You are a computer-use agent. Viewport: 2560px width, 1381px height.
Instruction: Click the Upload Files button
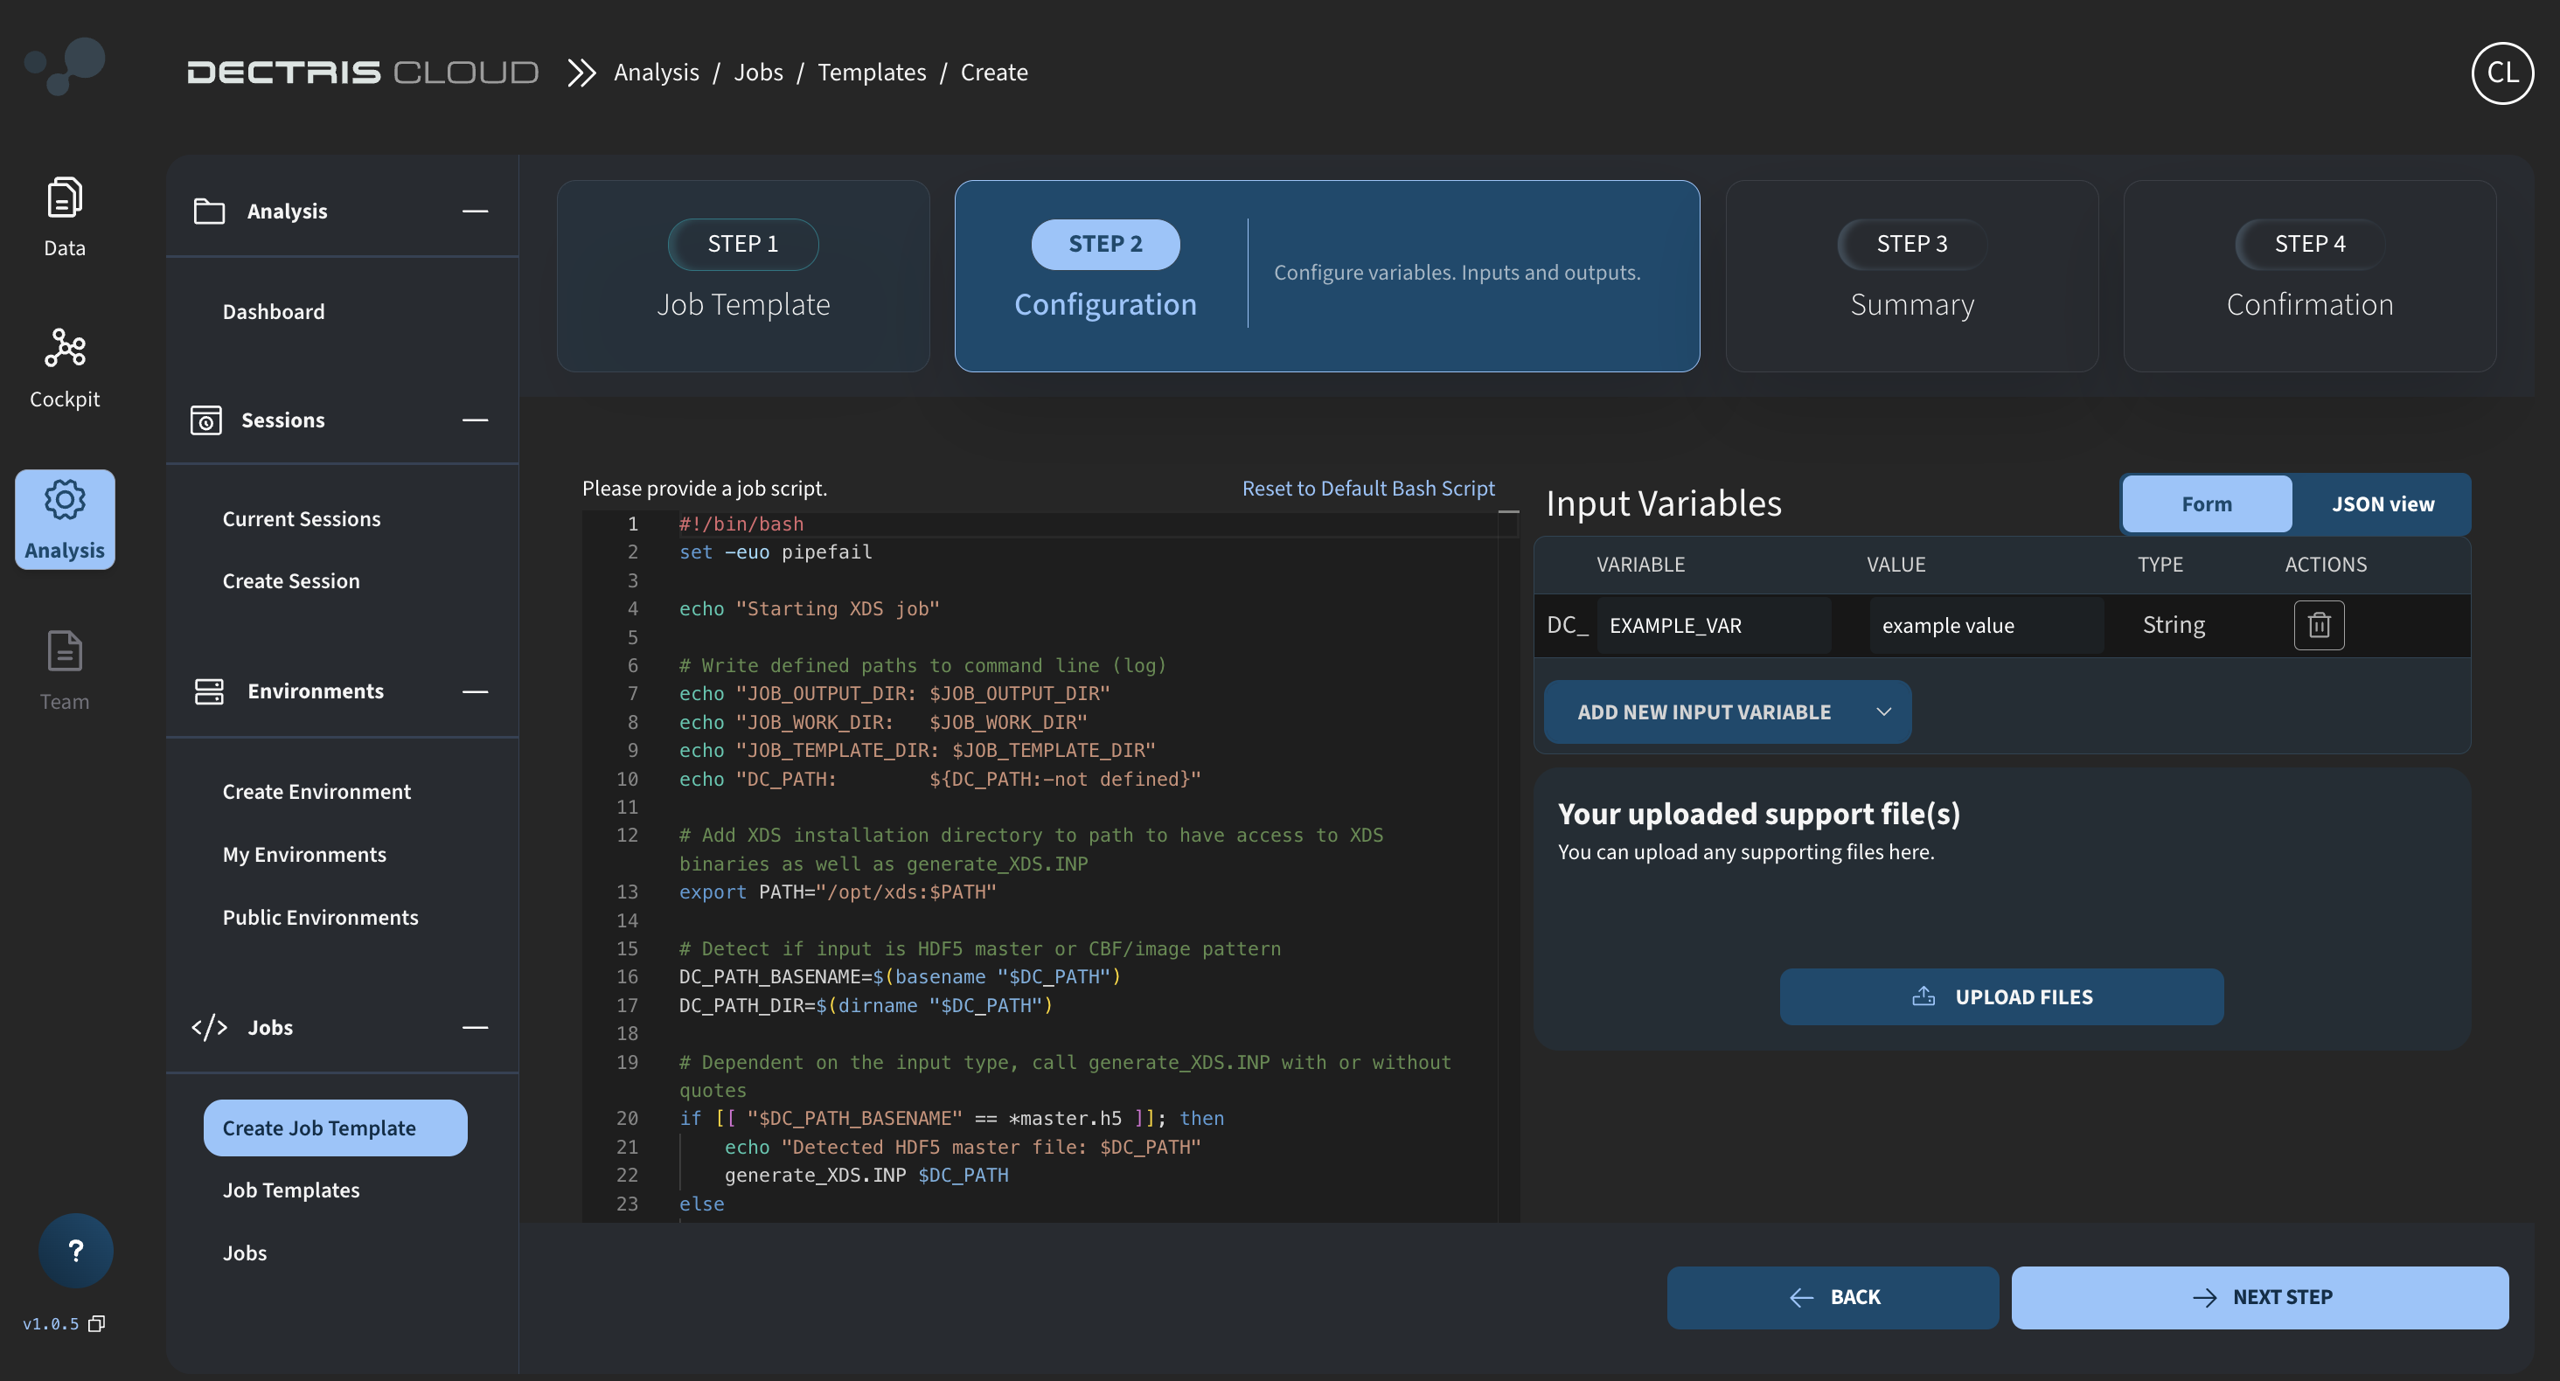2000,996
